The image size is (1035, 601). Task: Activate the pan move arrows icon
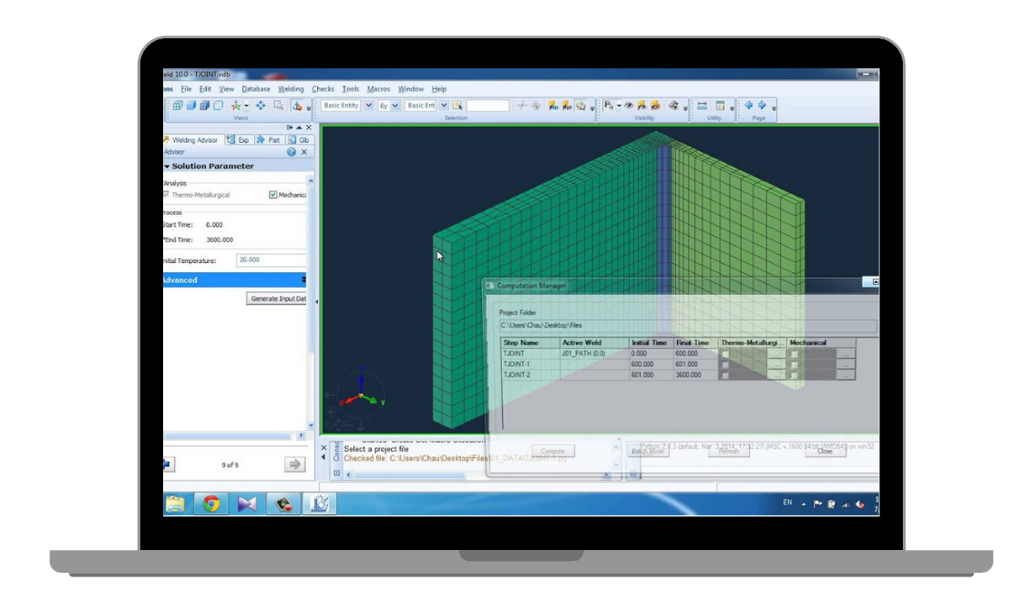[261, 106]
